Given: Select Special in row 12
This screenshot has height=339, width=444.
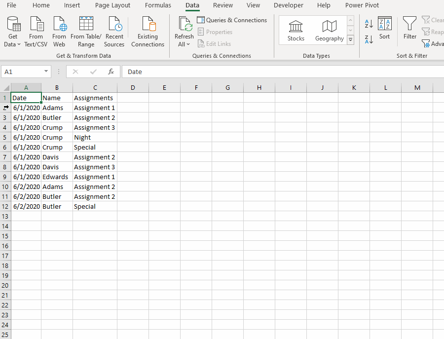Looking at the screenshot, I should point(95,206).
